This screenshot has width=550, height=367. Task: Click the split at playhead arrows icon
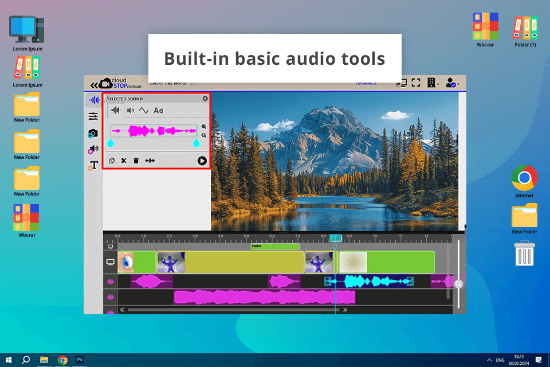[x=150, y=161]
